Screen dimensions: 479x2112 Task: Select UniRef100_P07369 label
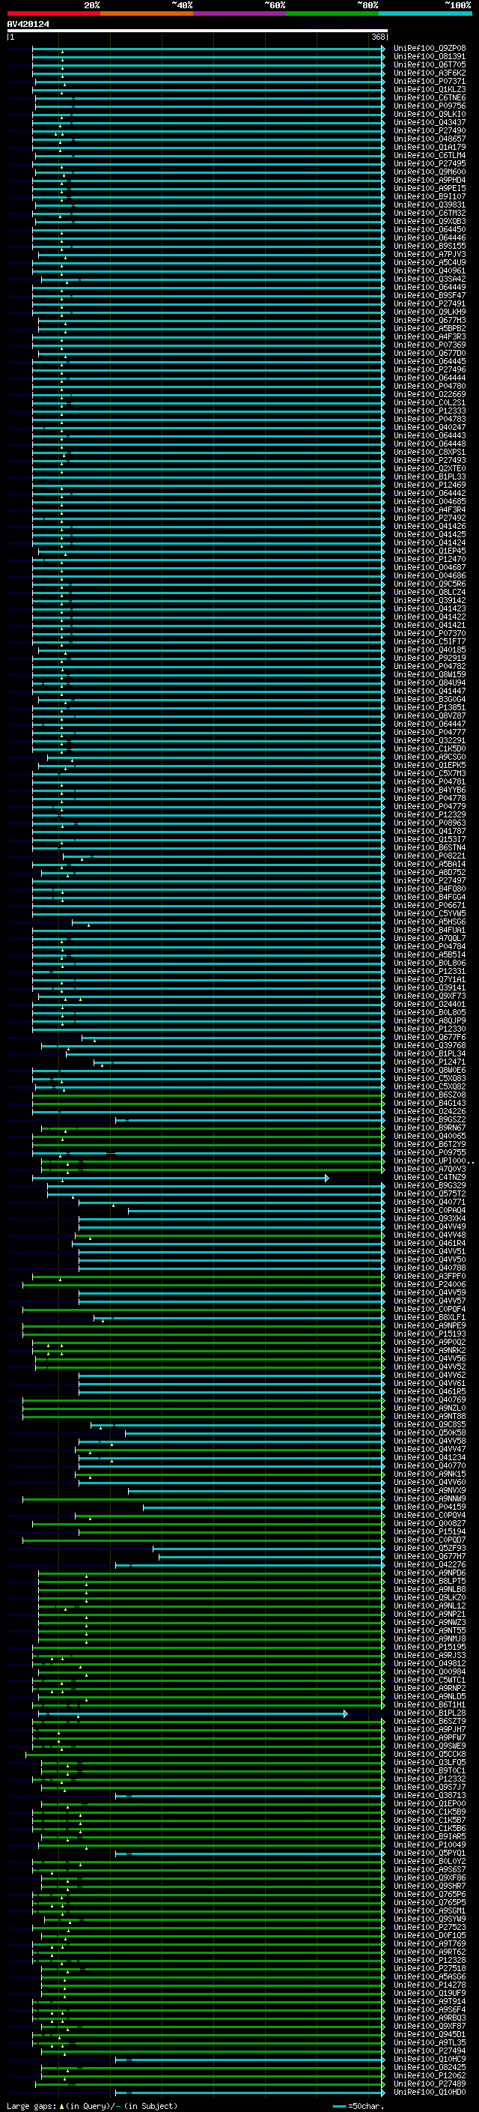(429, 345)
